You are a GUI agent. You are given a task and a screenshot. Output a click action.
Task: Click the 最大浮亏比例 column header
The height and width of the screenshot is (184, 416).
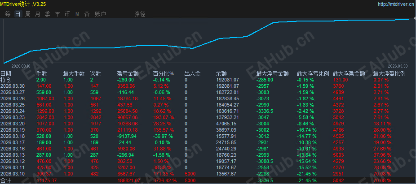coord(313,73)
